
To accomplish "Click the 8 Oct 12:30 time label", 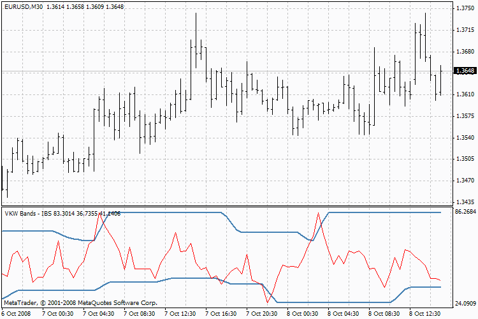I will [426, 313].
